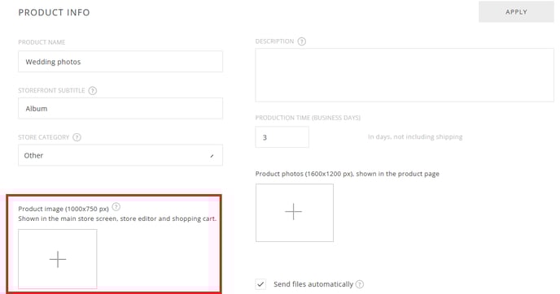Click the PRODUCT NAME field label
Screen dimensions: 560x294
[x=42, y=42]
